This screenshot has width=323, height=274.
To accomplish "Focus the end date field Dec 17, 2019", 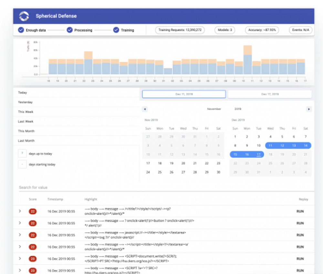I will [x=270, y=94].
